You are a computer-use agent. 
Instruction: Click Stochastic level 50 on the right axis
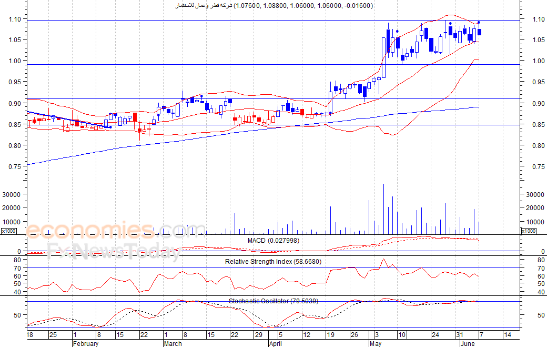pyautogui.click(x=541, y=315)
